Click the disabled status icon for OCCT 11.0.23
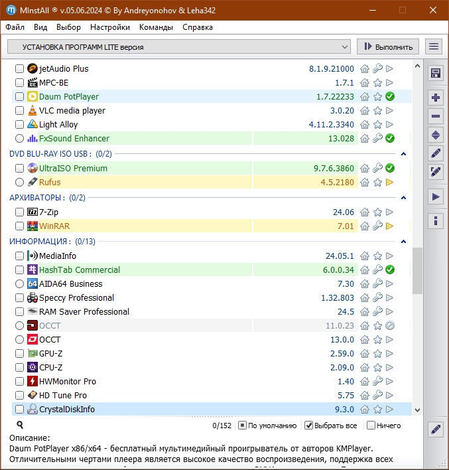Viewport: 449px width, 470px height. click(x=390, y=325)
